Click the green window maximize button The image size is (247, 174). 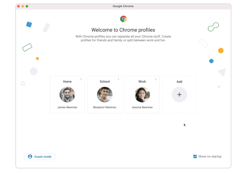tap(27, 6)
